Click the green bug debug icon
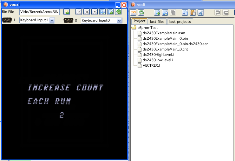This screenshot has width=235, height=161. (118, 12)
